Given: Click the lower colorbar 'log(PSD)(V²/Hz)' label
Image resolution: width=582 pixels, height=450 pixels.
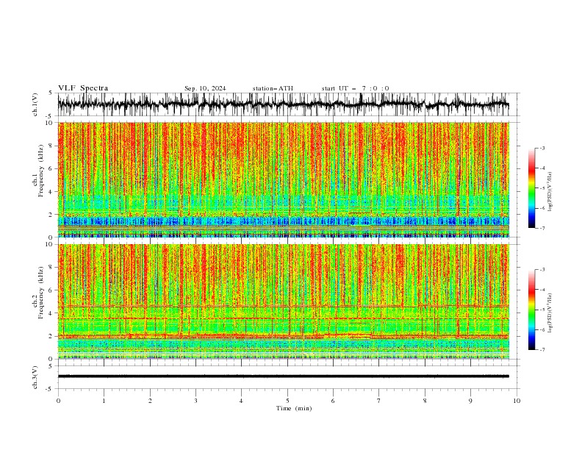Looking at the screenshot, I should point(550,313).
